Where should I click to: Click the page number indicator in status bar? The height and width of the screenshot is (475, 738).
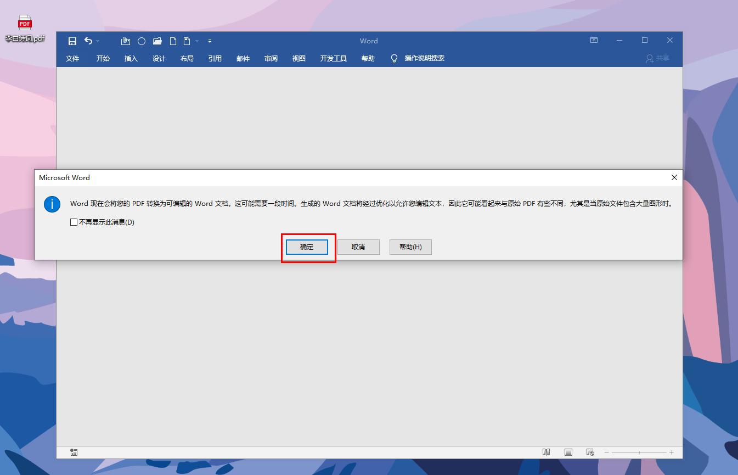(73, 452)
